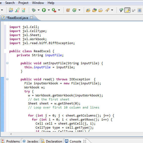Viewport: 143px width, 143px height.
Task: Click the New Java Project icon
Action: (x=11, y=10)
